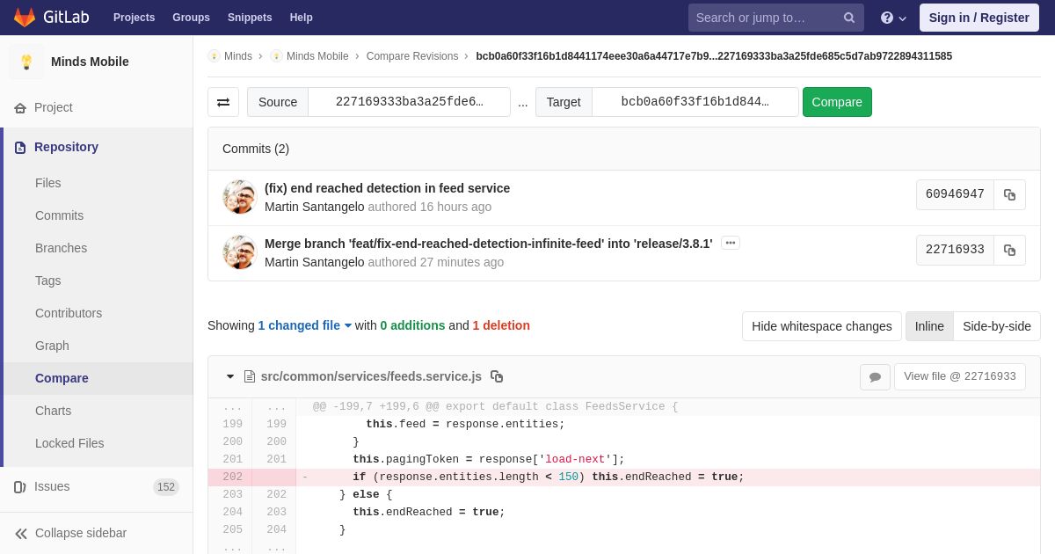This screenshot has height=554, width=1055.
Task: Swap source and target revisions
Action: click(x=223, y=102)
